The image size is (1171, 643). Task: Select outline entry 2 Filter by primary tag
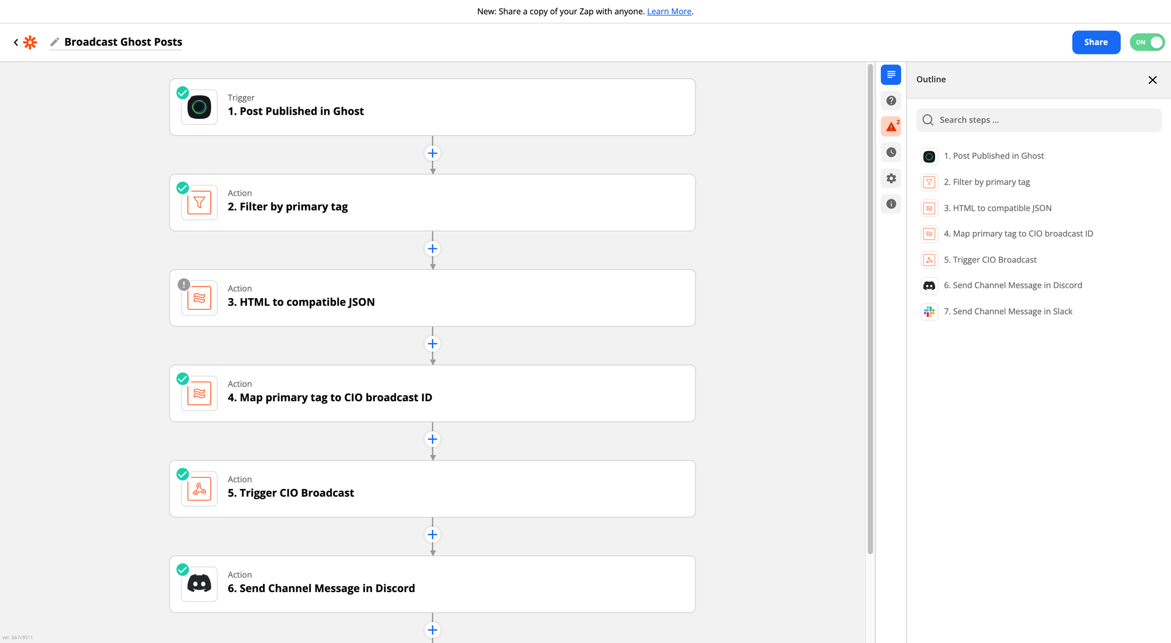(x=987, y=182)
